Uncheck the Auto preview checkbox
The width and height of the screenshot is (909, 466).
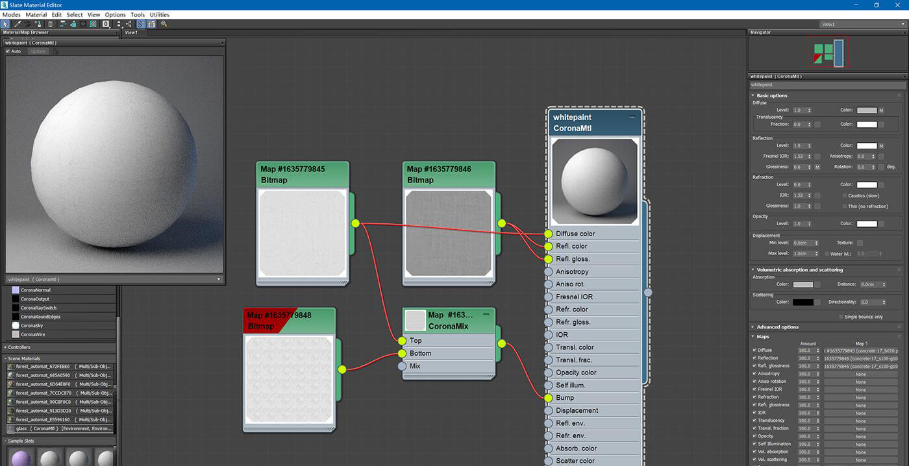8,51
